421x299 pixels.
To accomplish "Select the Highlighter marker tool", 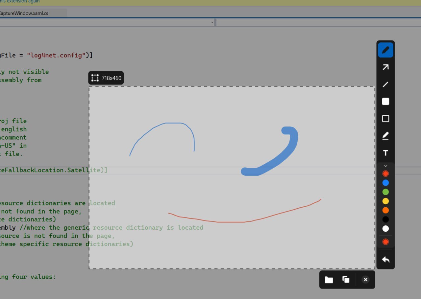I will (385, 136).
